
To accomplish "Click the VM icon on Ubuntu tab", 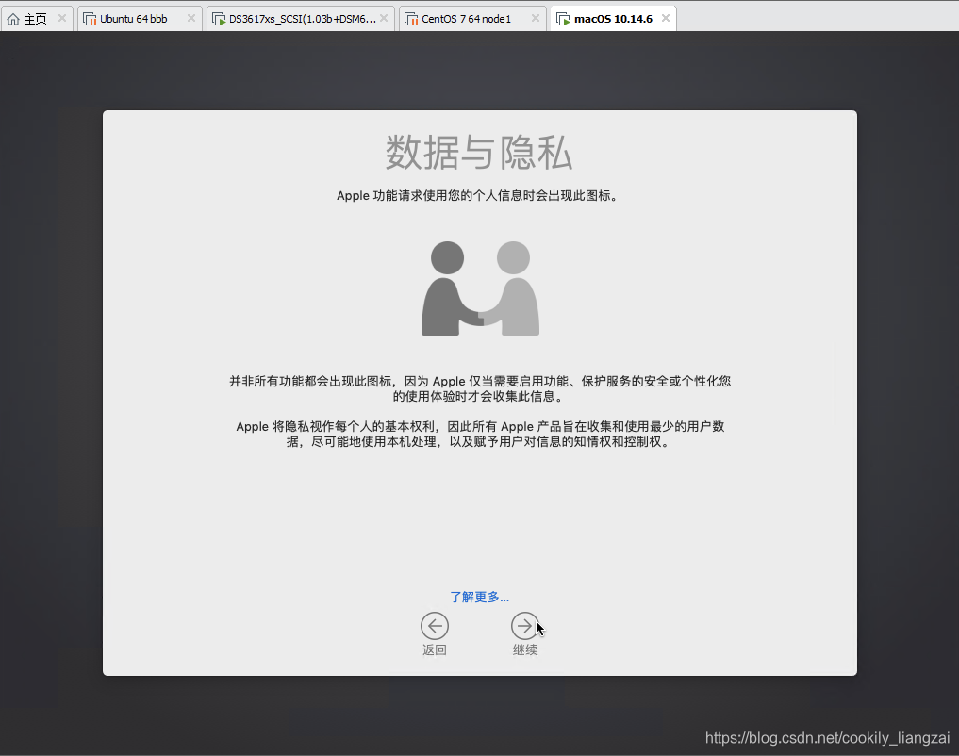I will click(90, 20).
